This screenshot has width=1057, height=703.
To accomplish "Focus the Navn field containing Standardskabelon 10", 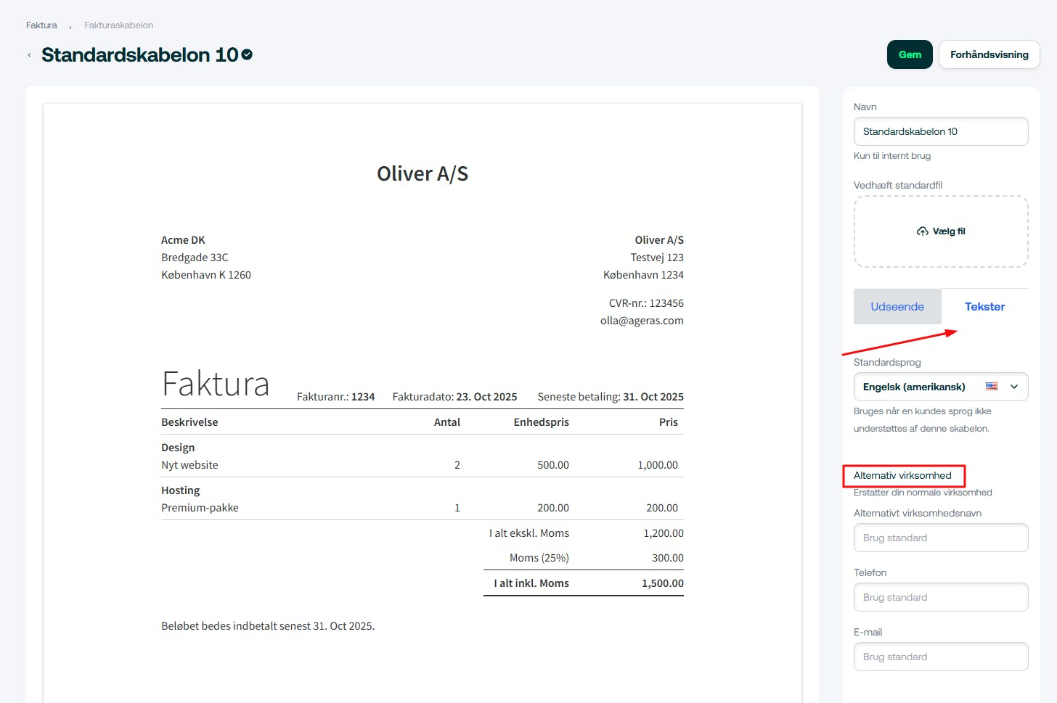I will (940, 131).
